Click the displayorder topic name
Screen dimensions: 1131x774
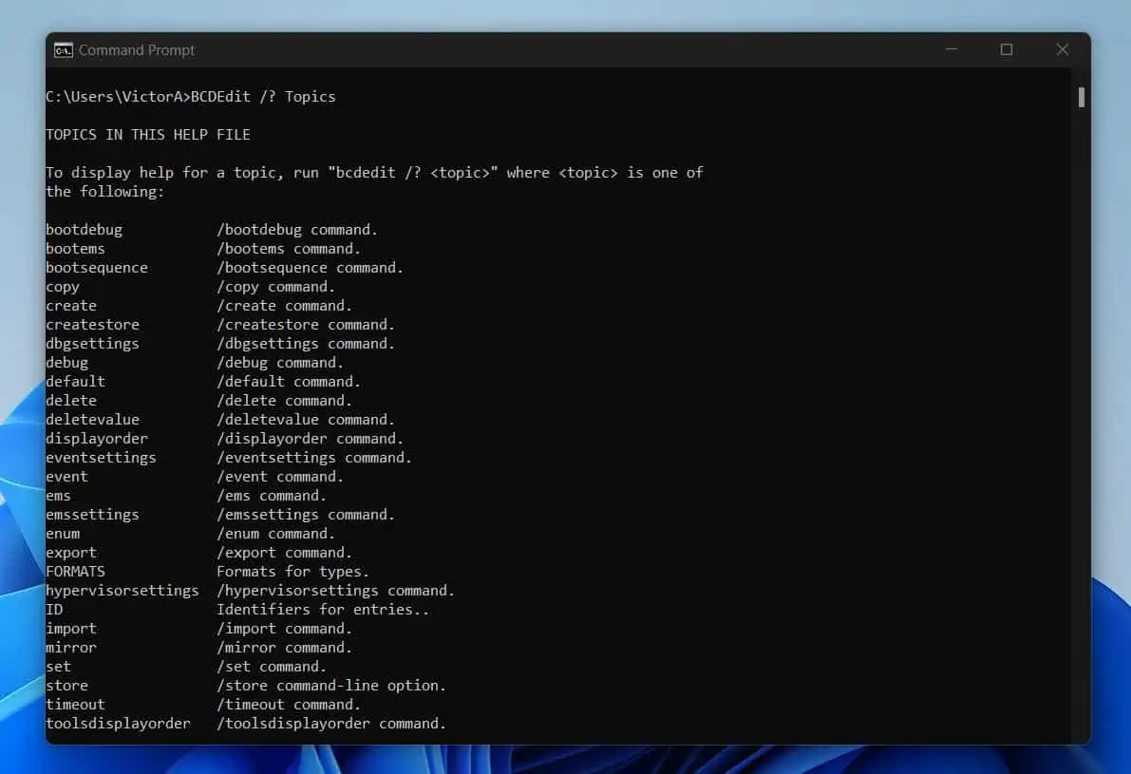pyautogui.click(x=97, y=439)
